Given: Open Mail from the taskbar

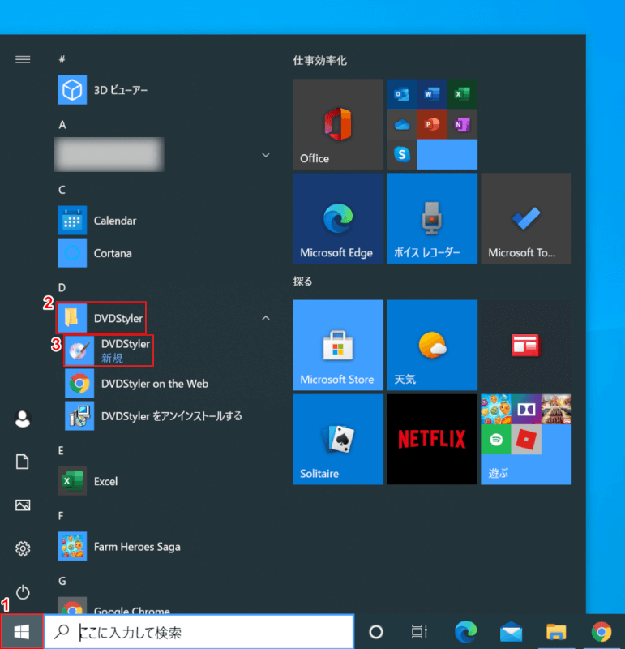Looking at the screenshot, I should pyautogui.click(x=511, y=632).
